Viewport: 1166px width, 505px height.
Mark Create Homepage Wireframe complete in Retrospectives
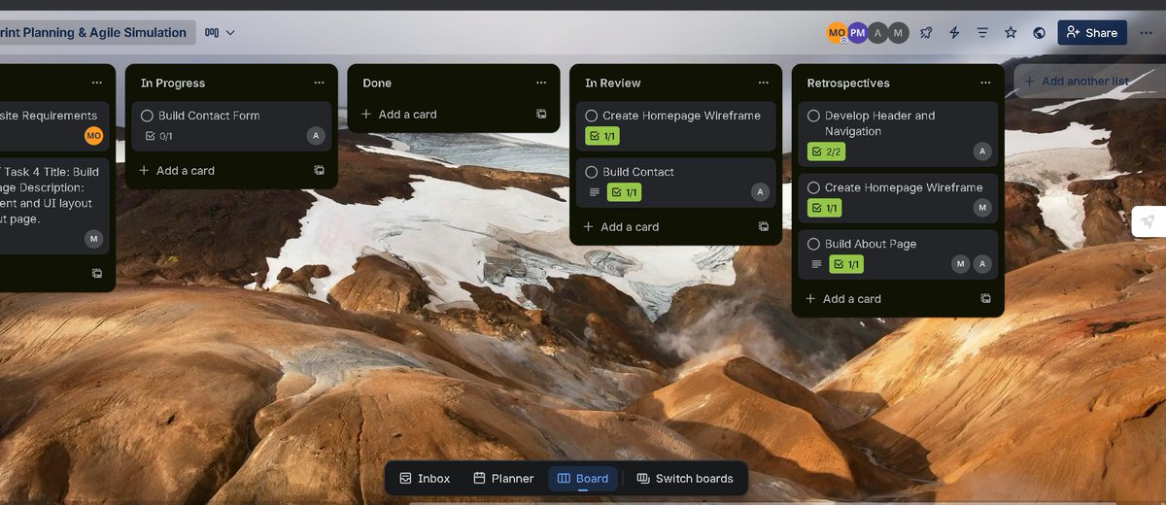813,187
